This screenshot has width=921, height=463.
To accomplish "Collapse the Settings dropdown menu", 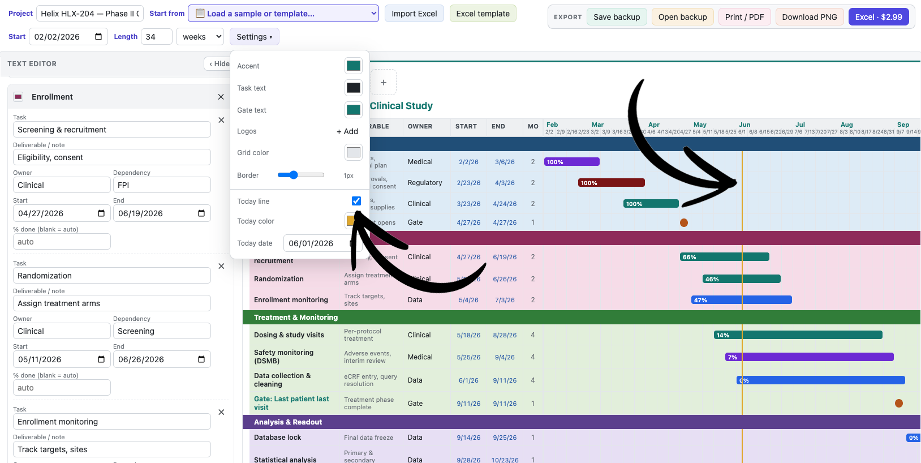I will pyautogui.click(x=254, y=37).
